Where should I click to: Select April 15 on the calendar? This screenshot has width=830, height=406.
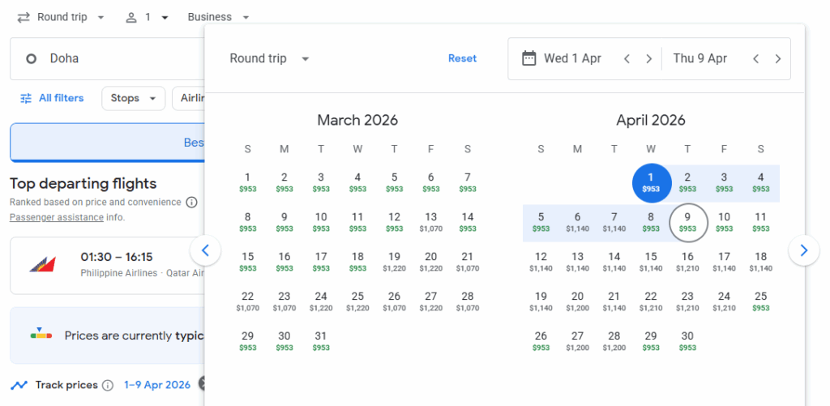point(651,261)
